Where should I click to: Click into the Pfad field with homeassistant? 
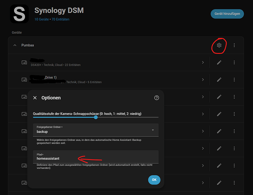click(96, 157)
